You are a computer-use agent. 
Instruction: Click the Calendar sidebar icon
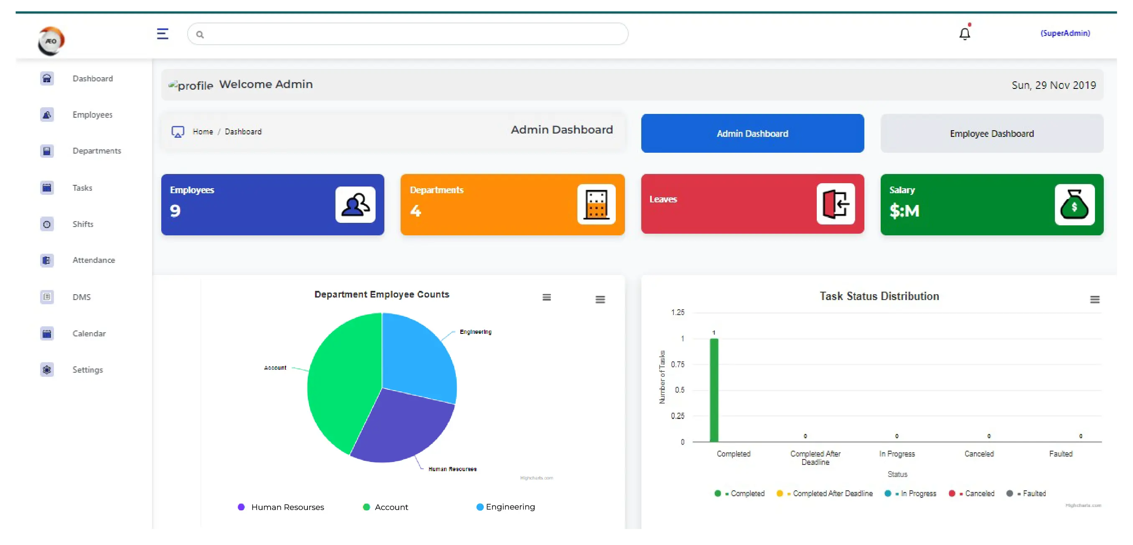point(46,333)
